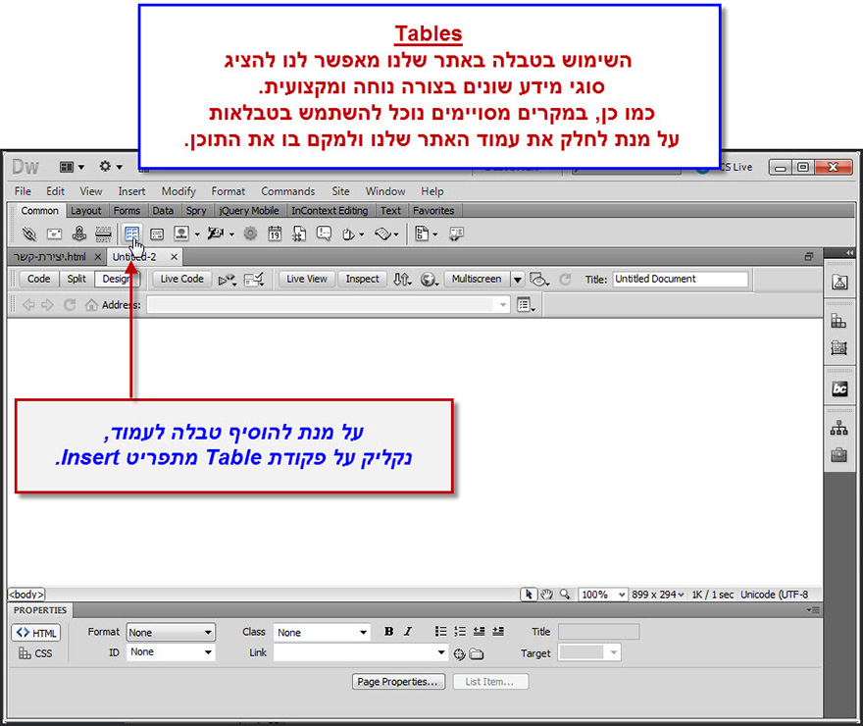Click the Hyperlink insert icon
The image size is (863, 726).
coord(28,233)
